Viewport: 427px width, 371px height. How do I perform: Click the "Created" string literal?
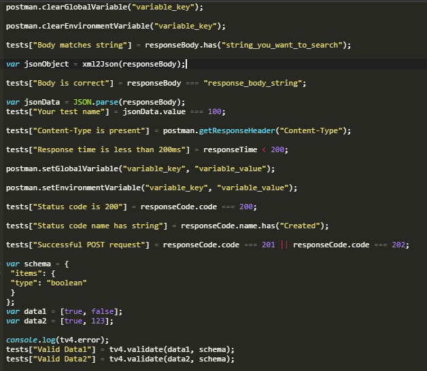pyautogui.click(x=300, y=226)
